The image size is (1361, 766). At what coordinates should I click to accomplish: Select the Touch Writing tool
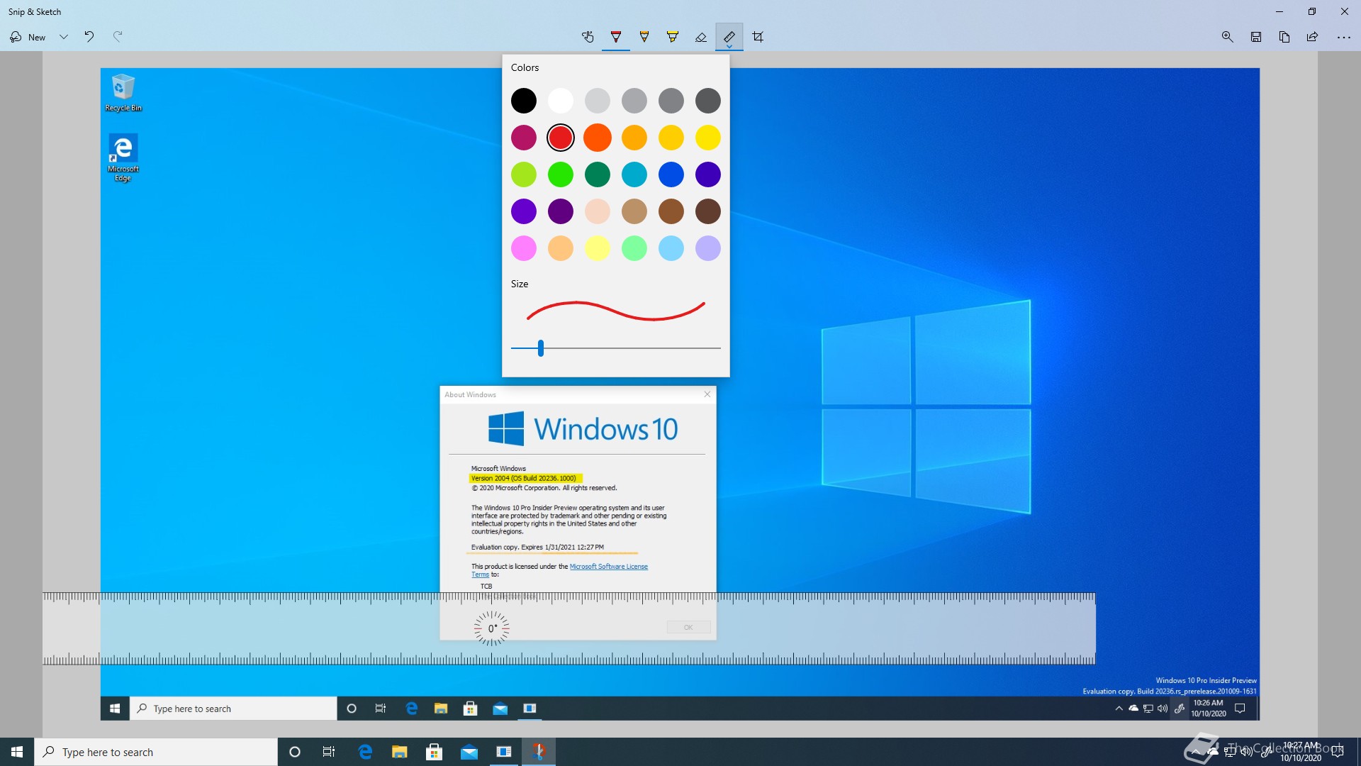(x=588, y=37)
